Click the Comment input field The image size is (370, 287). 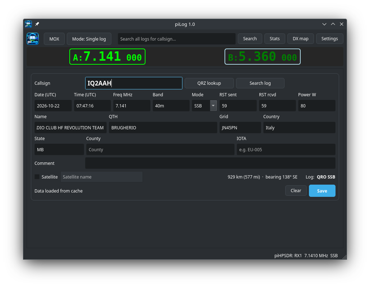click(x=210, y=163)
